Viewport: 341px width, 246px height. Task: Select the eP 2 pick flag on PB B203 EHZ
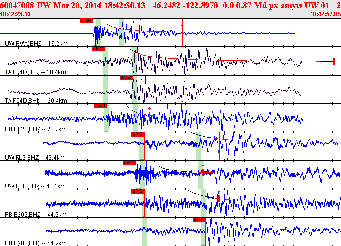click(x=138, y=191)
